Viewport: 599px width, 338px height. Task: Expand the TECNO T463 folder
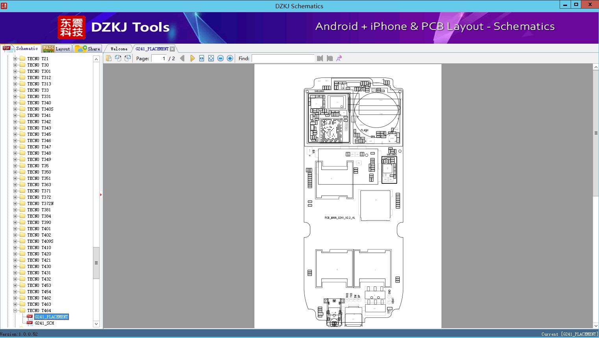click(x=15, y=304)
